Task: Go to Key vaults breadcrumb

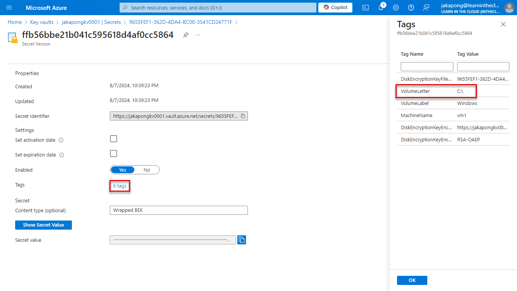Action: coord(42,22)
